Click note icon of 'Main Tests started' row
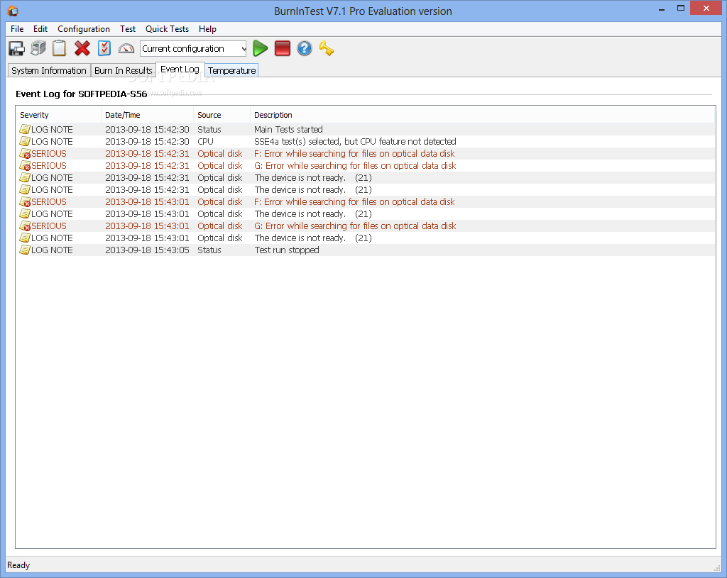Image resolution: width=727 pixels, height=578 pixels. (25, 129)
